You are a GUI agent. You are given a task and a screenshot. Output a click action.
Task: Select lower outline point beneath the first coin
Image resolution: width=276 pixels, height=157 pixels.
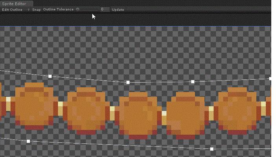[x=28, y=141]
